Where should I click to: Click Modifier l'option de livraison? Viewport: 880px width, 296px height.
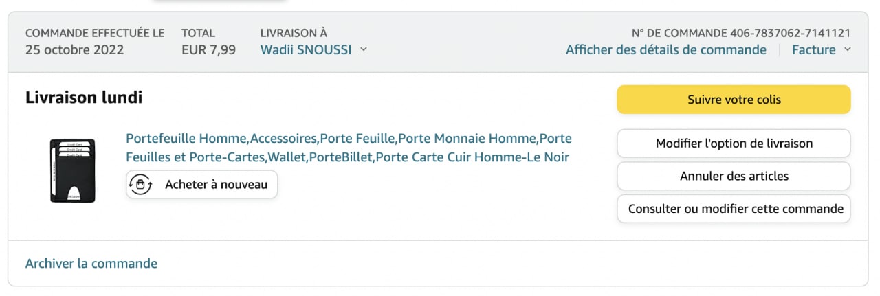734,144
